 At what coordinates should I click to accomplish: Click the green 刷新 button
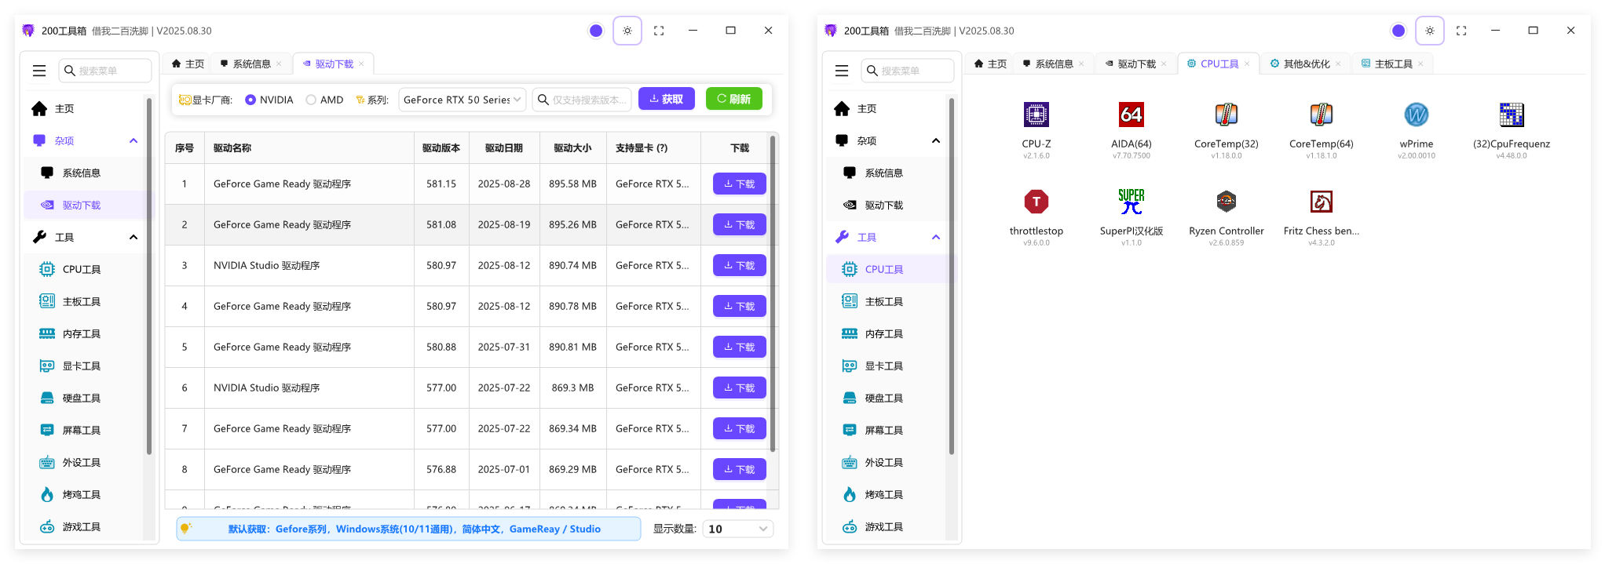733,99
